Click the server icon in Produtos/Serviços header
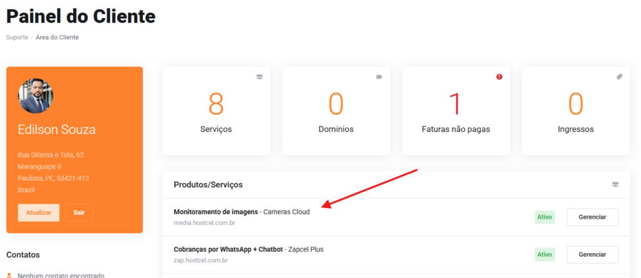 click(x=615, y=184)
